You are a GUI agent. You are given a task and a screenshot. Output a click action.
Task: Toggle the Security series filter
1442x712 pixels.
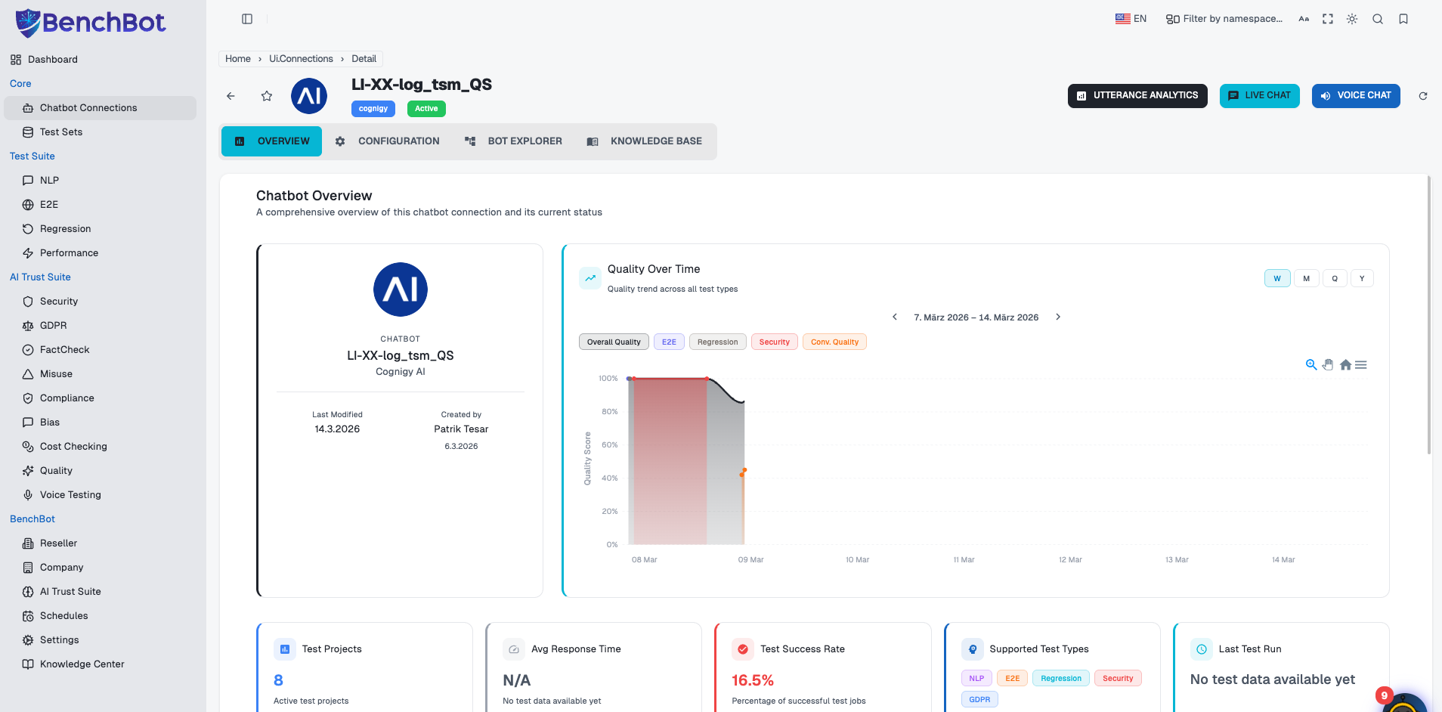[x=774, y=342]
